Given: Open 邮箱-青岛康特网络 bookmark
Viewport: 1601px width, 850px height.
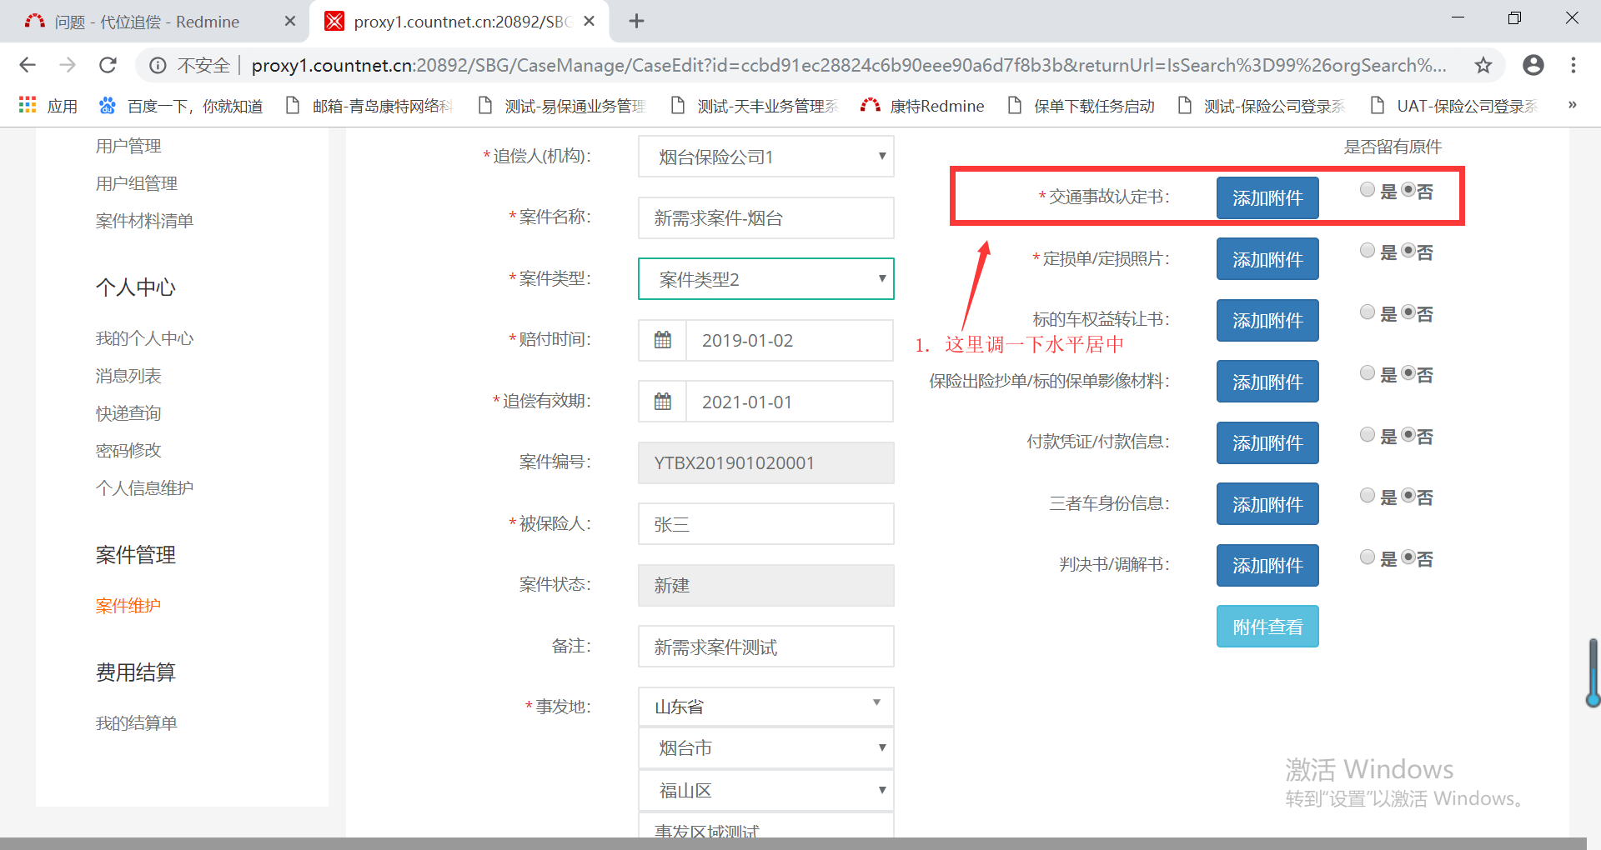Looking at the screenshot, I should coord(369,106).
